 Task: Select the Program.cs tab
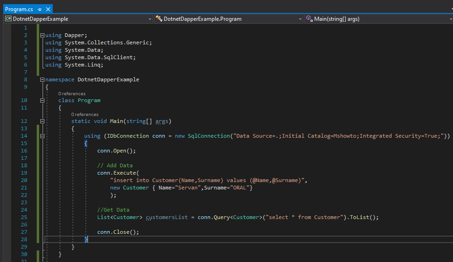tap(19, 9)
